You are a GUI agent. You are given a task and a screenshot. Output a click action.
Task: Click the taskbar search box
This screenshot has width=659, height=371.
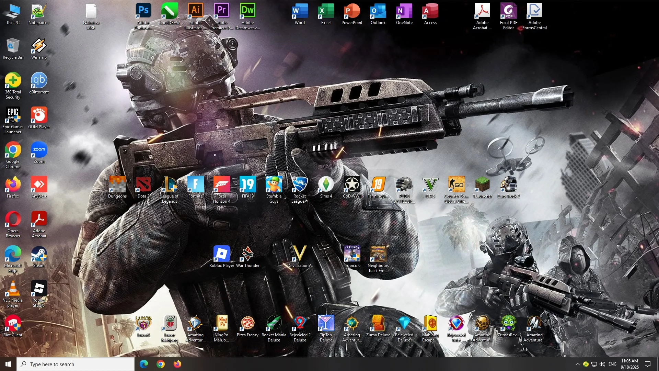point(76,364)
